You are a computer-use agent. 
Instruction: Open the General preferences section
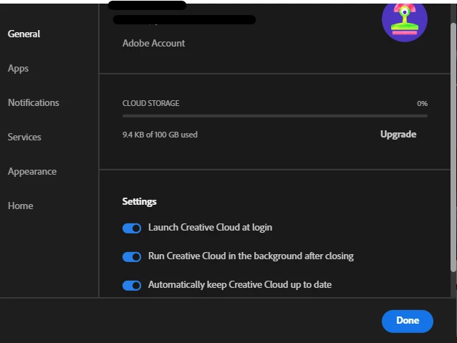24,34
